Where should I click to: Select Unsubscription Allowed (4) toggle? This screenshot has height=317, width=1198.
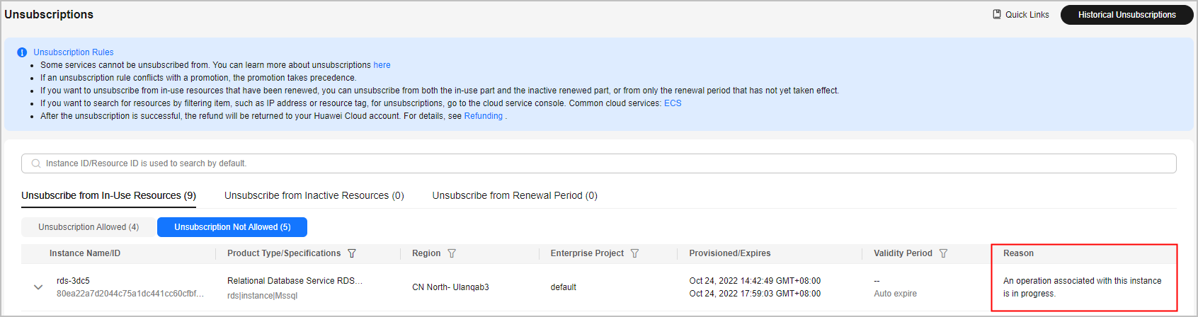point(89,227)
